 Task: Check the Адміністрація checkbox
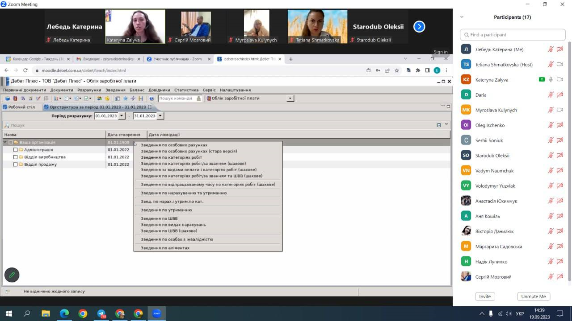click(x=16, y=150)
